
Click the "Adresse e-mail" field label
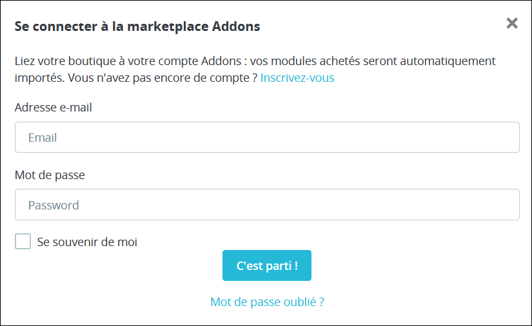point(54,108)
